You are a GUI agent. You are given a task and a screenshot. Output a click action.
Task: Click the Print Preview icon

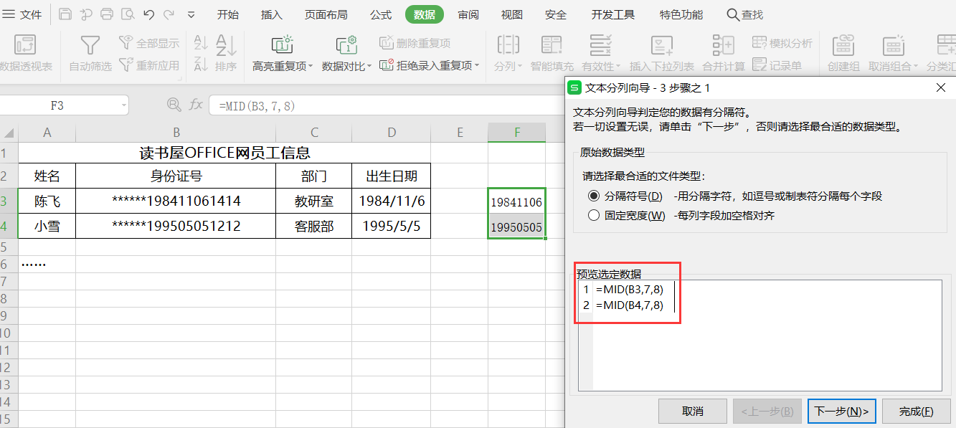(128, 14)
